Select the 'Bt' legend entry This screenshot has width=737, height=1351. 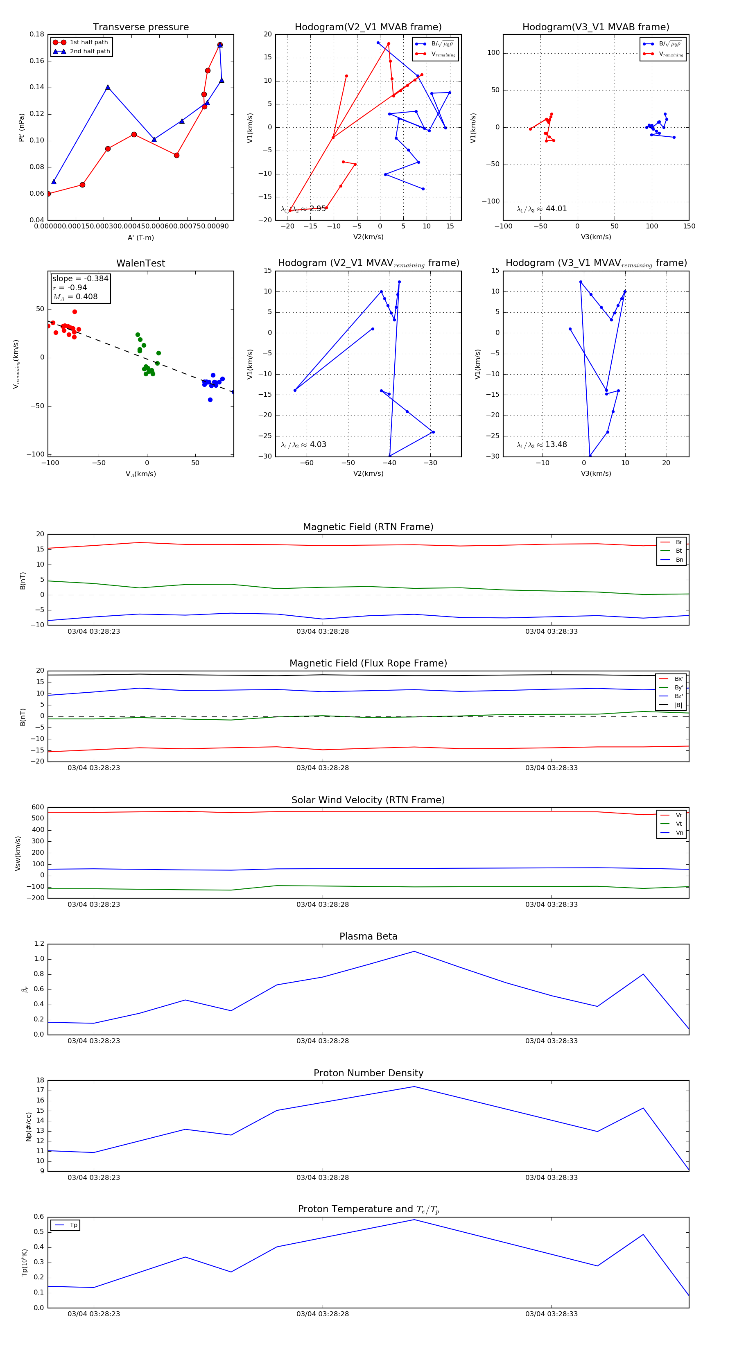coord(671,551)
